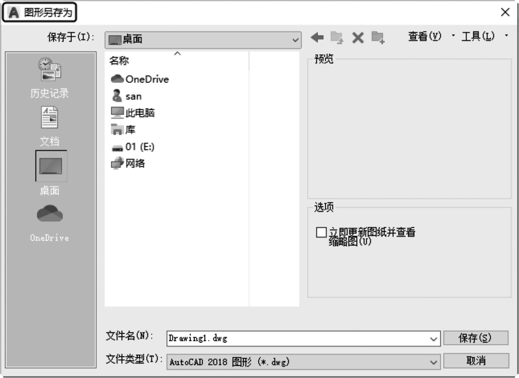
Task: Select the OneDrive entry text in list
Action: [147, 79]
